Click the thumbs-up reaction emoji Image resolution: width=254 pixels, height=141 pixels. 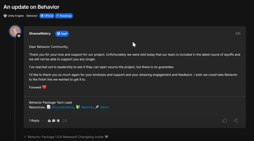(49, 121)
